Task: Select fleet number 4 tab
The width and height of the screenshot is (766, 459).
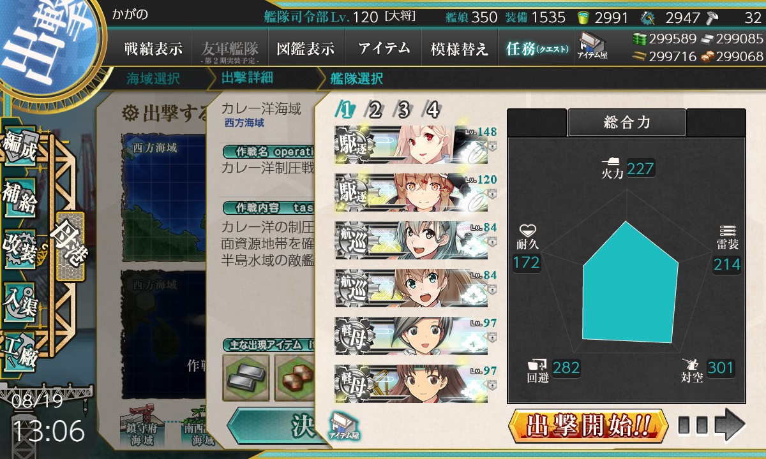Action: [x=432, y=110]
